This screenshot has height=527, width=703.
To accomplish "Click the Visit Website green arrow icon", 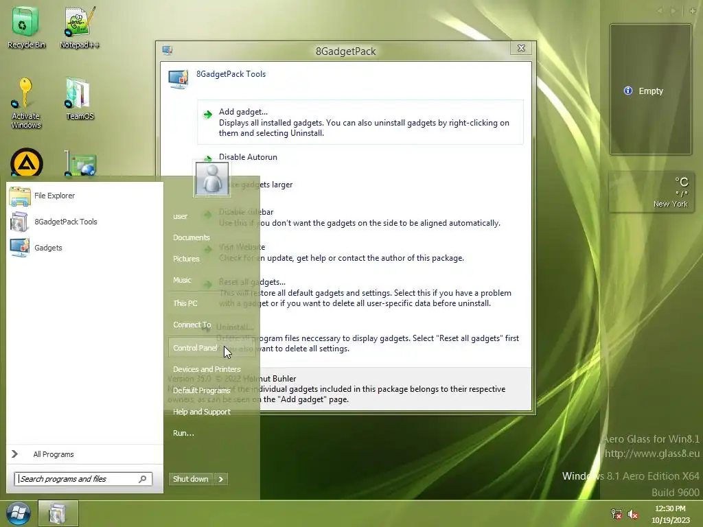I will click(x=207, y=250).
